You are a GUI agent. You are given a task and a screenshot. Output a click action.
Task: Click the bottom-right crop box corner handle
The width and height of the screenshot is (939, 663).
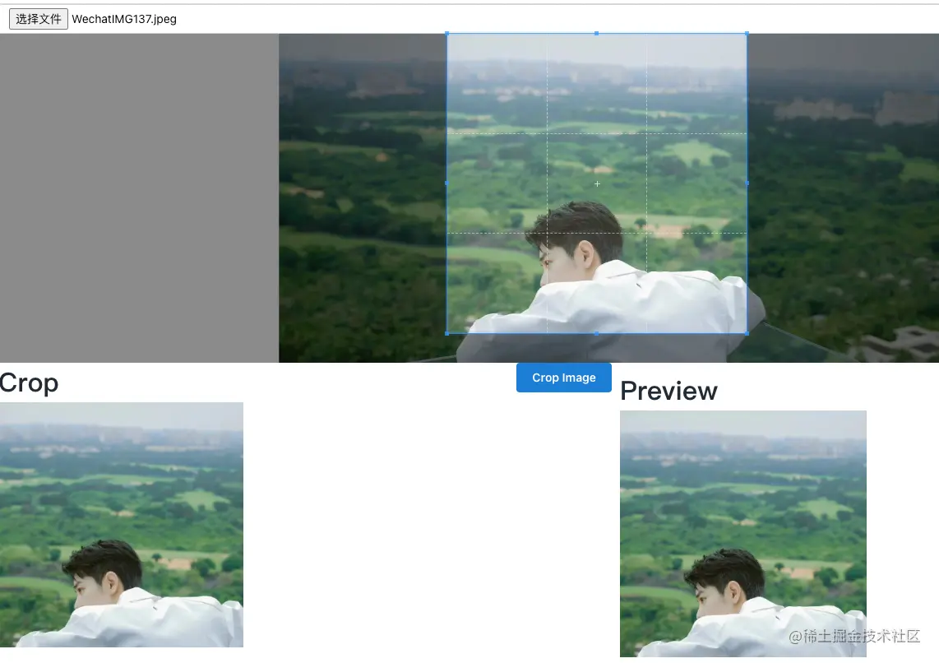point(747,333)
